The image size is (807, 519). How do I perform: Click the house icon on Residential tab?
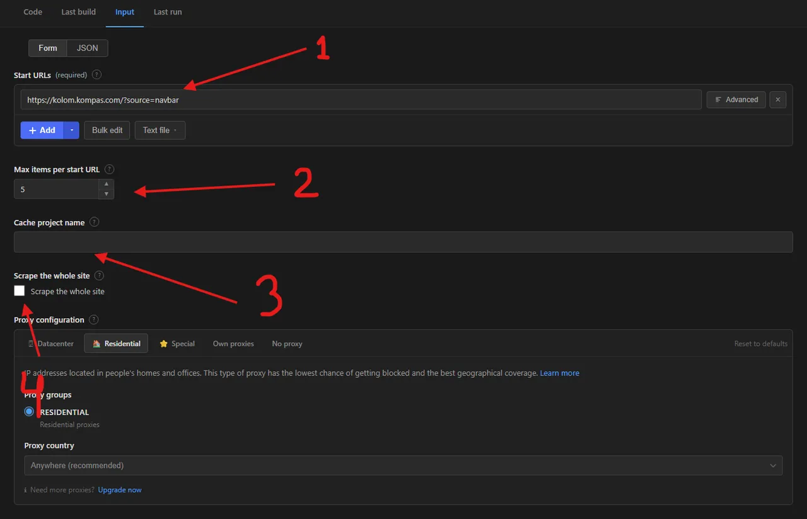[96, 343]
